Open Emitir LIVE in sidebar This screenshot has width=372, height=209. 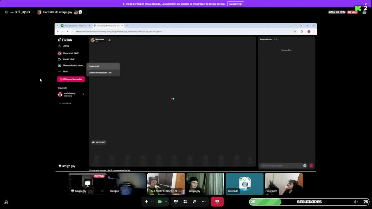coord(66,59)
